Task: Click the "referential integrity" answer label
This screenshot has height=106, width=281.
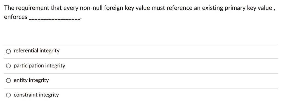Action: click(x=36, y=51)
